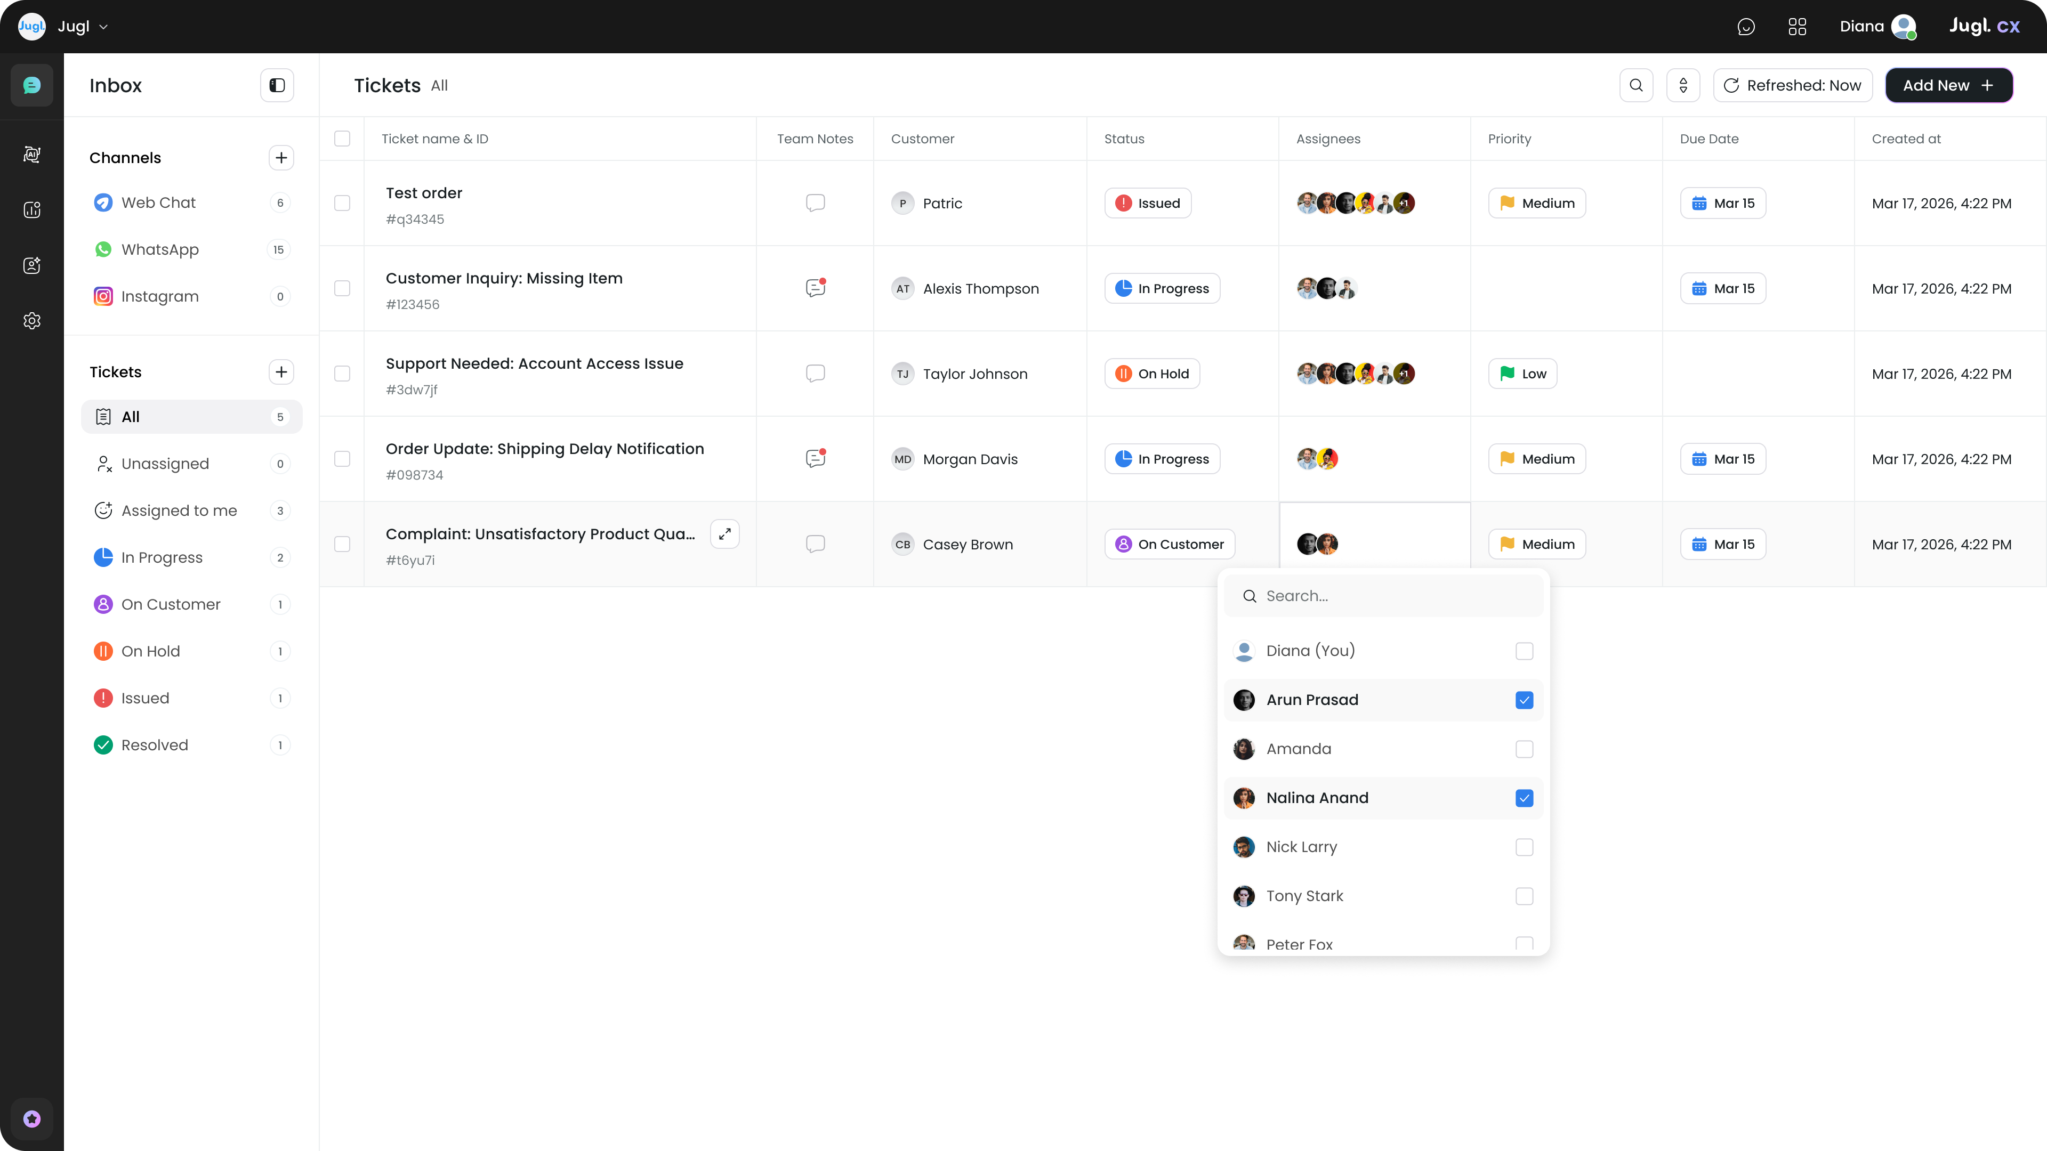Check Diana (You) as assignee
This screenshot has height=1151, width=2047.
click(x=1524, y=651)
